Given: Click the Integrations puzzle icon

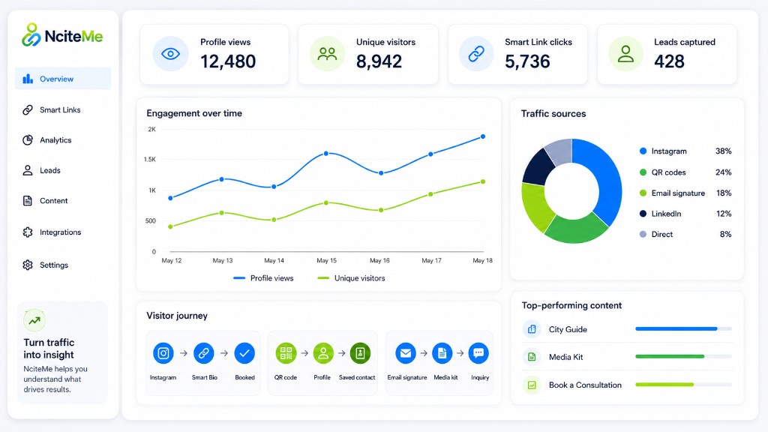Looking at the screenshot, I should coord(28,232).
